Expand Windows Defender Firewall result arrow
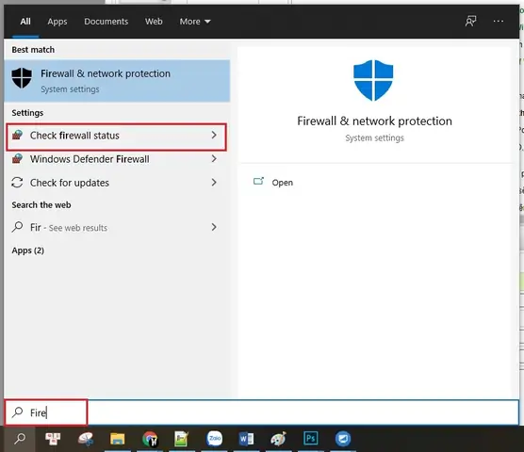This screenshot has width=524, height=452. (214, 159)
